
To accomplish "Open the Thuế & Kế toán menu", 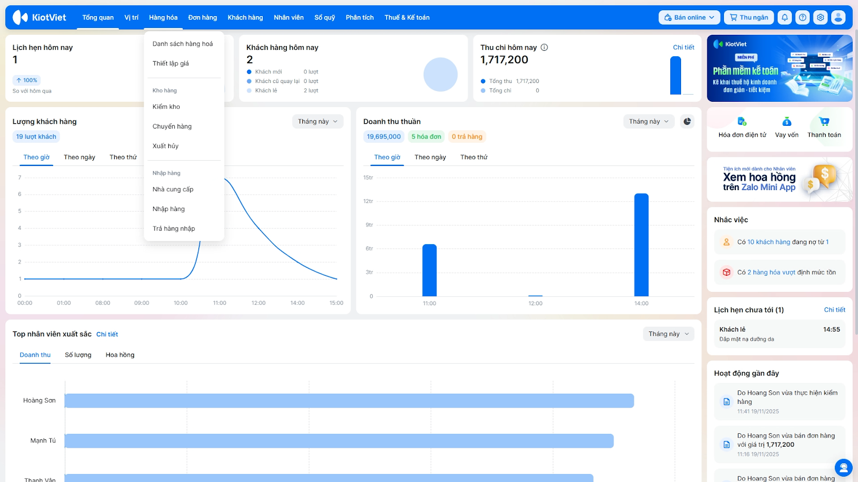I will (407, 18).
